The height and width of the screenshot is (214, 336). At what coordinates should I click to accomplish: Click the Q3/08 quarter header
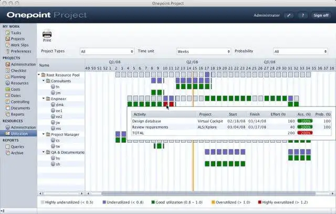(x=269, y=62)
